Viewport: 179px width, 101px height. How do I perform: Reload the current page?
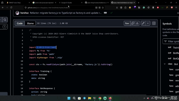point(11,7)
